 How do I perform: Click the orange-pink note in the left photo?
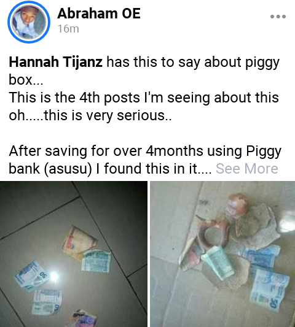tap(79, 242)
